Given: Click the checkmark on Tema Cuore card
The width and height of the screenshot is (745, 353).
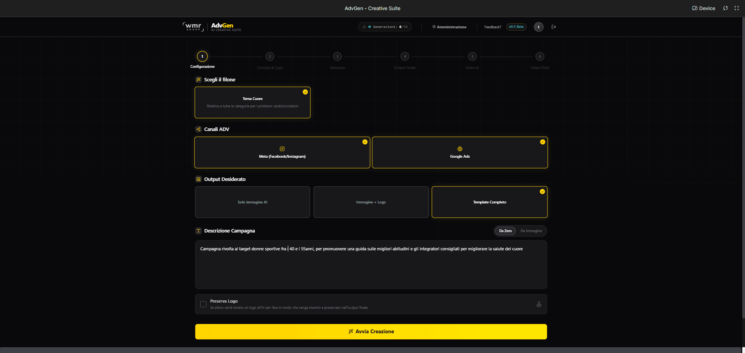Looking at the screenshot, I should tap(305, 92).
